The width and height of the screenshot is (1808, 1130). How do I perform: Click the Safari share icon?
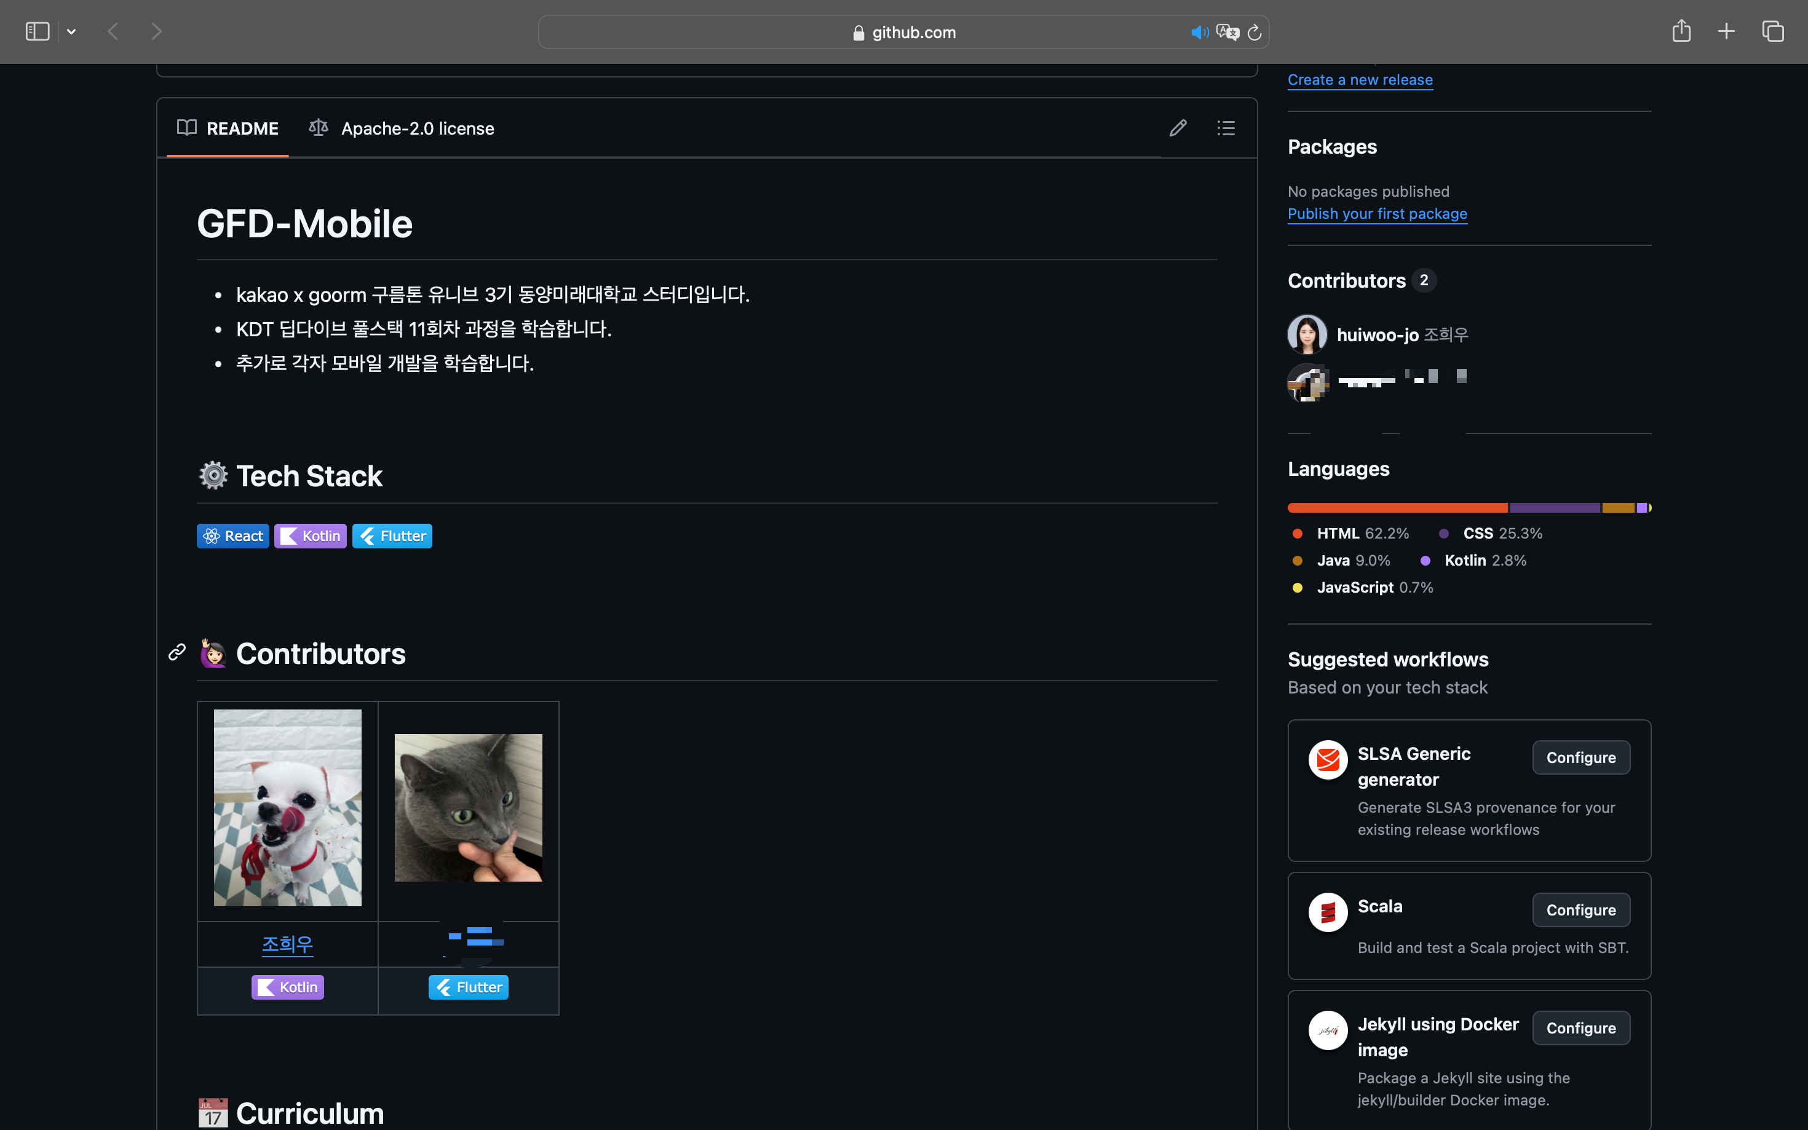pos(1681,31)
